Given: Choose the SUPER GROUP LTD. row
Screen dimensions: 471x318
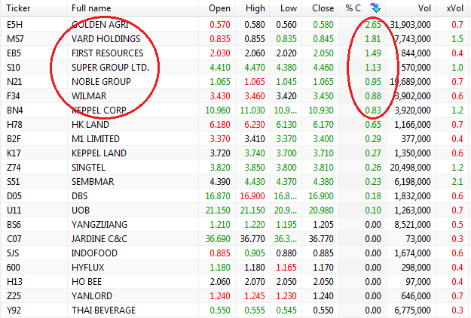Looking at the screenshot, I should click(x=110, y=68).
